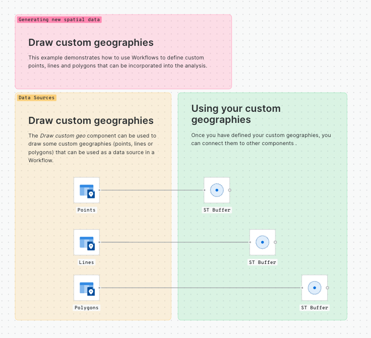
Task: Click output port of Polygons' ST Buffer node
Action: click(x=328, y=288)
